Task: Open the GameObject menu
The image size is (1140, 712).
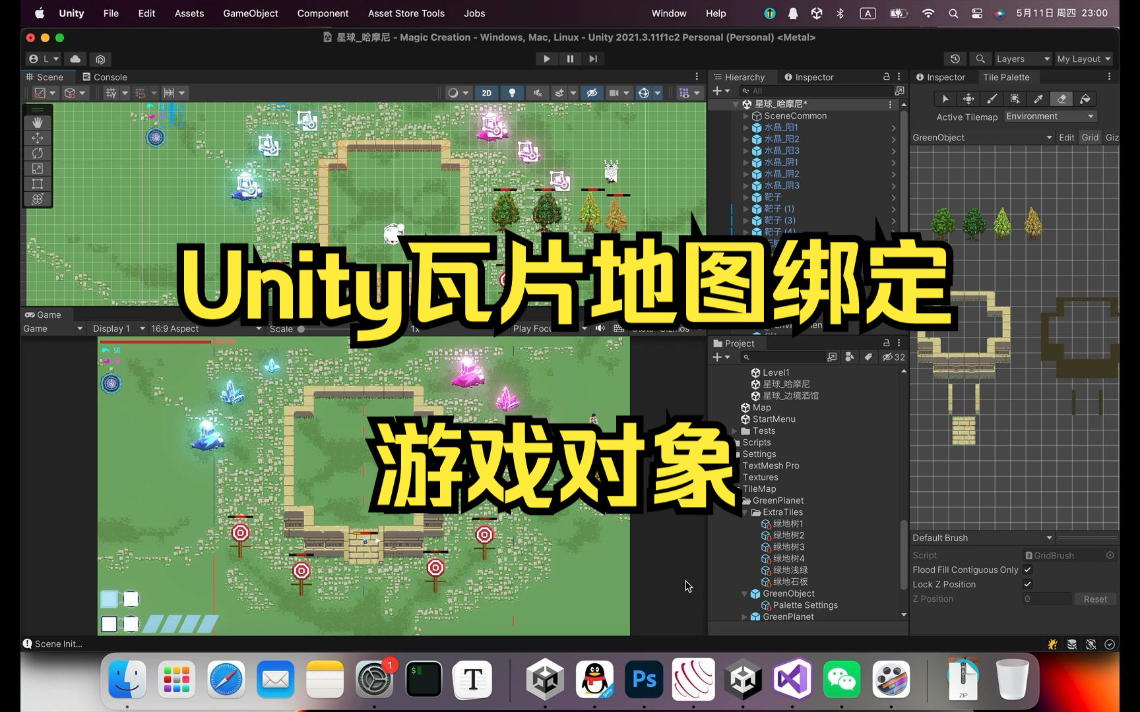Action: coord(251,13)
